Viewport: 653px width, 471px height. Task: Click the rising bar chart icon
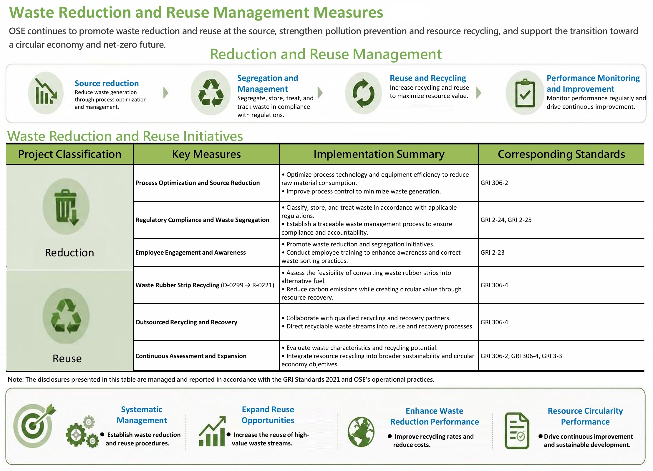pos(212,431)
